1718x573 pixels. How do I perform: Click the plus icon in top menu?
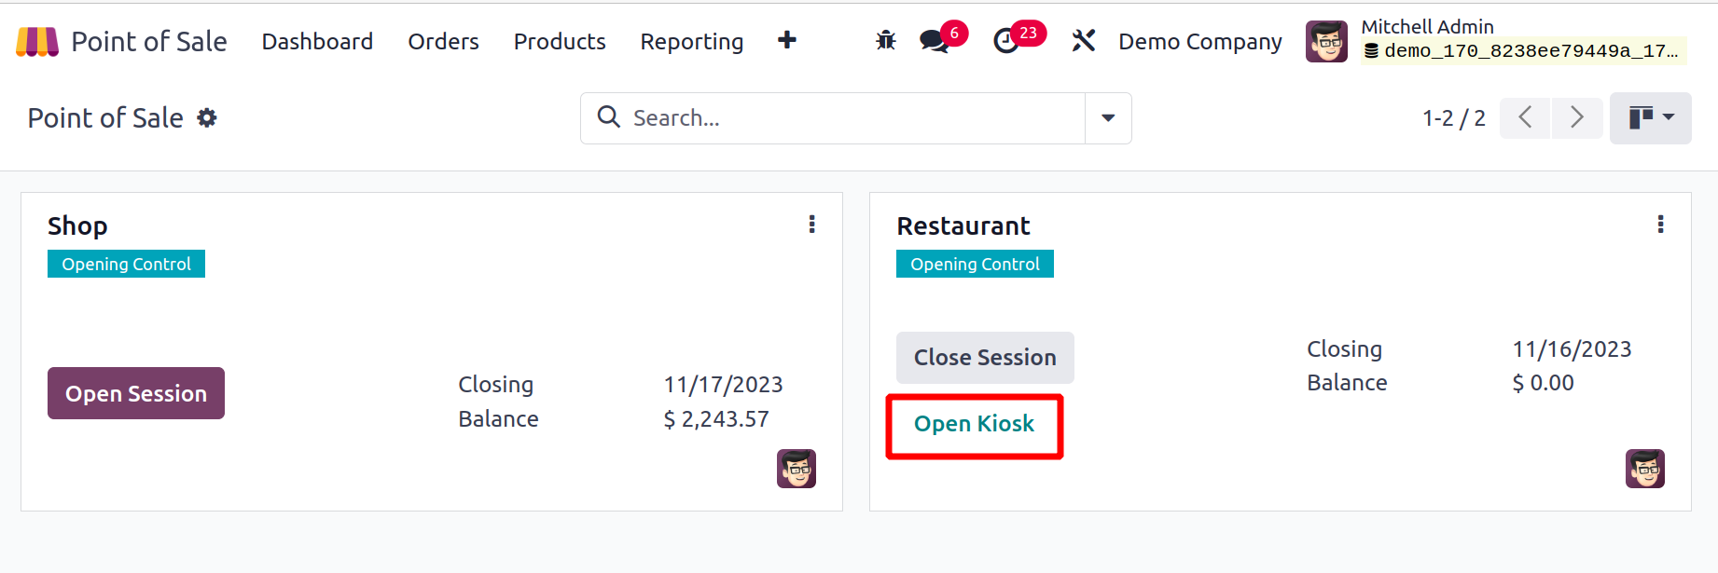tap(787, 40)
